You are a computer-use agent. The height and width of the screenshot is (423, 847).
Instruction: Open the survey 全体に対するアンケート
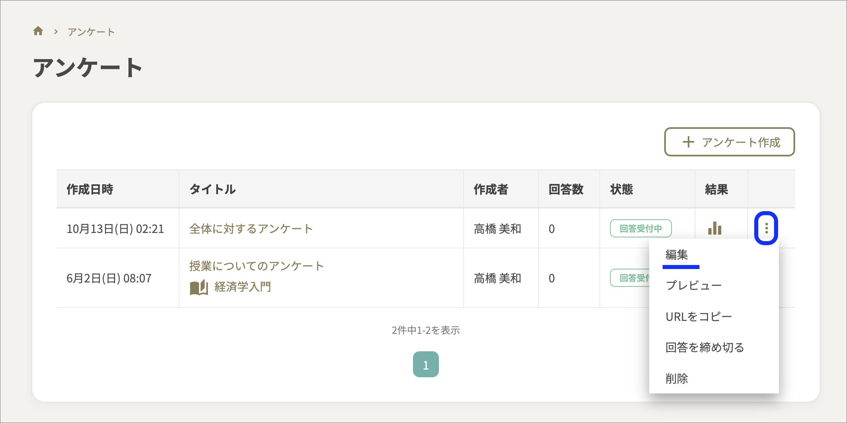coord(251,229)
